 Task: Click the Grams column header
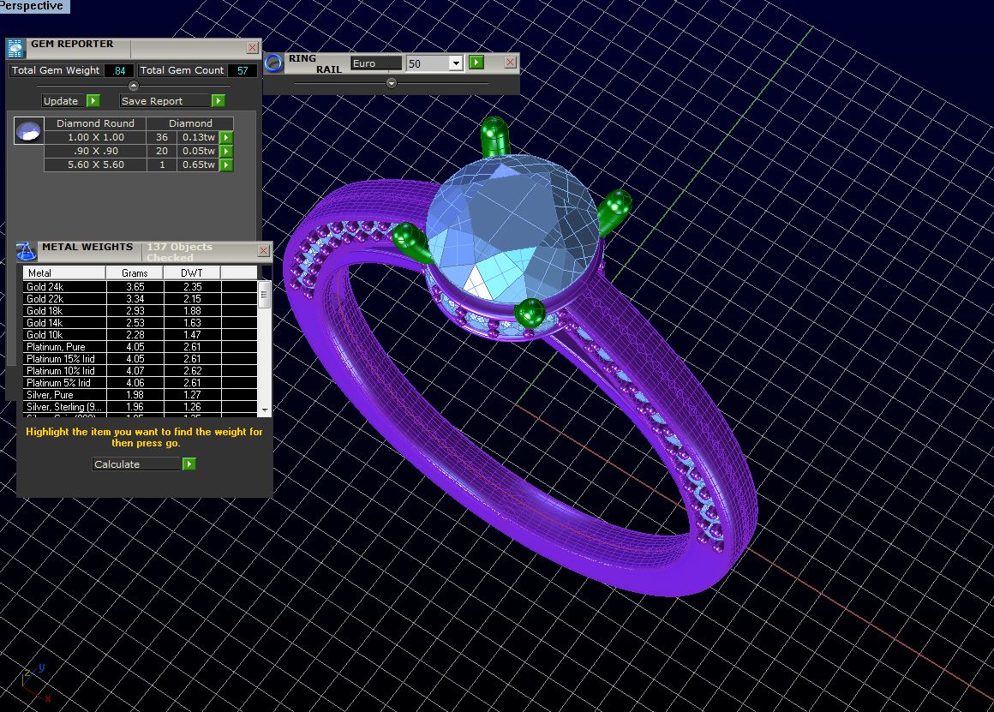pyautogui.click(x=135, y=272)
